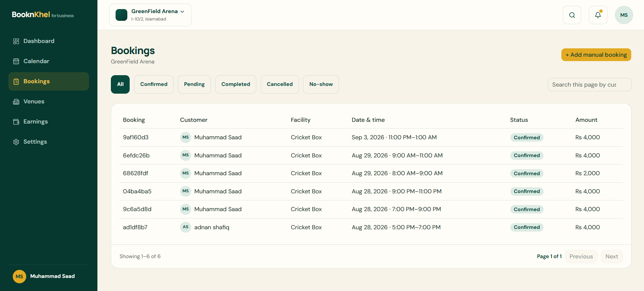
Task: Click the Status column header
Action: pyautogui.click(x=519, y=120)
